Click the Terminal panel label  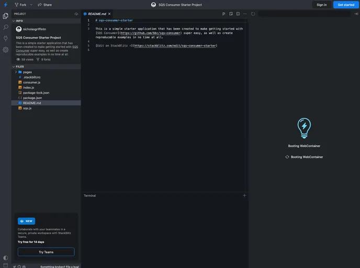tap(90, 196)
